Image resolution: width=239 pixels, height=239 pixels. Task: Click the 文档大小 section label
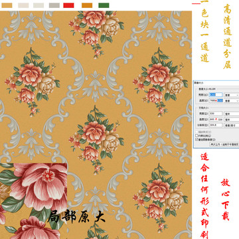(x=204, y=108)
